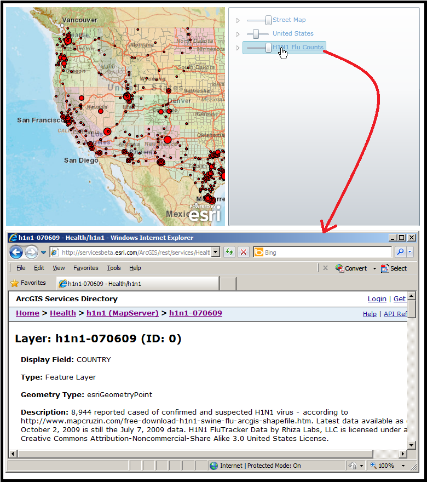Expand the United States layer
The image size is (427, 482).
pos(238,34)
